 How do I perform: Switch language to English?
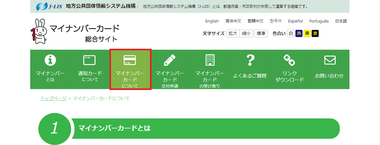tap(212, 21)
